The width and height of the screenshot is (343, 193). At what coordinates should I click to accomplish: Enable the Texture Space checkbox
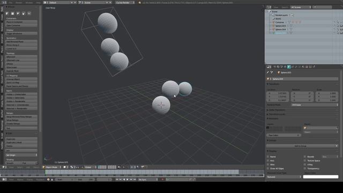tap(305, 161)
